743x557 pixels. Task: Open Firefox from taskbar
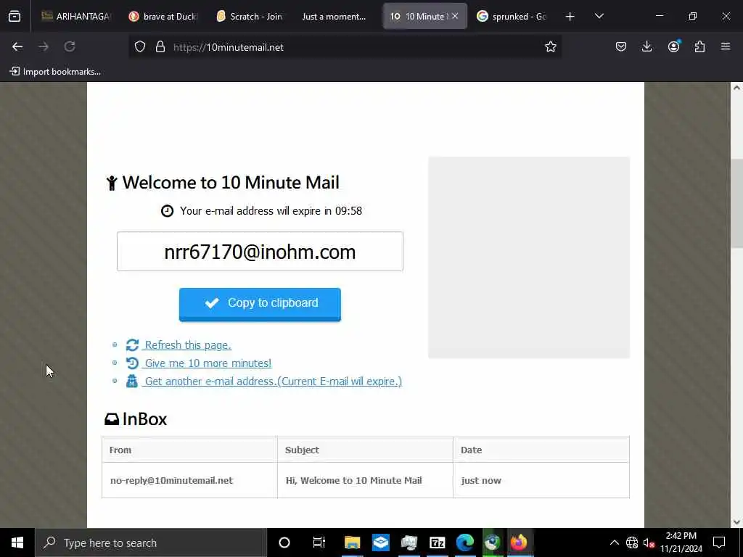point(519,542)
